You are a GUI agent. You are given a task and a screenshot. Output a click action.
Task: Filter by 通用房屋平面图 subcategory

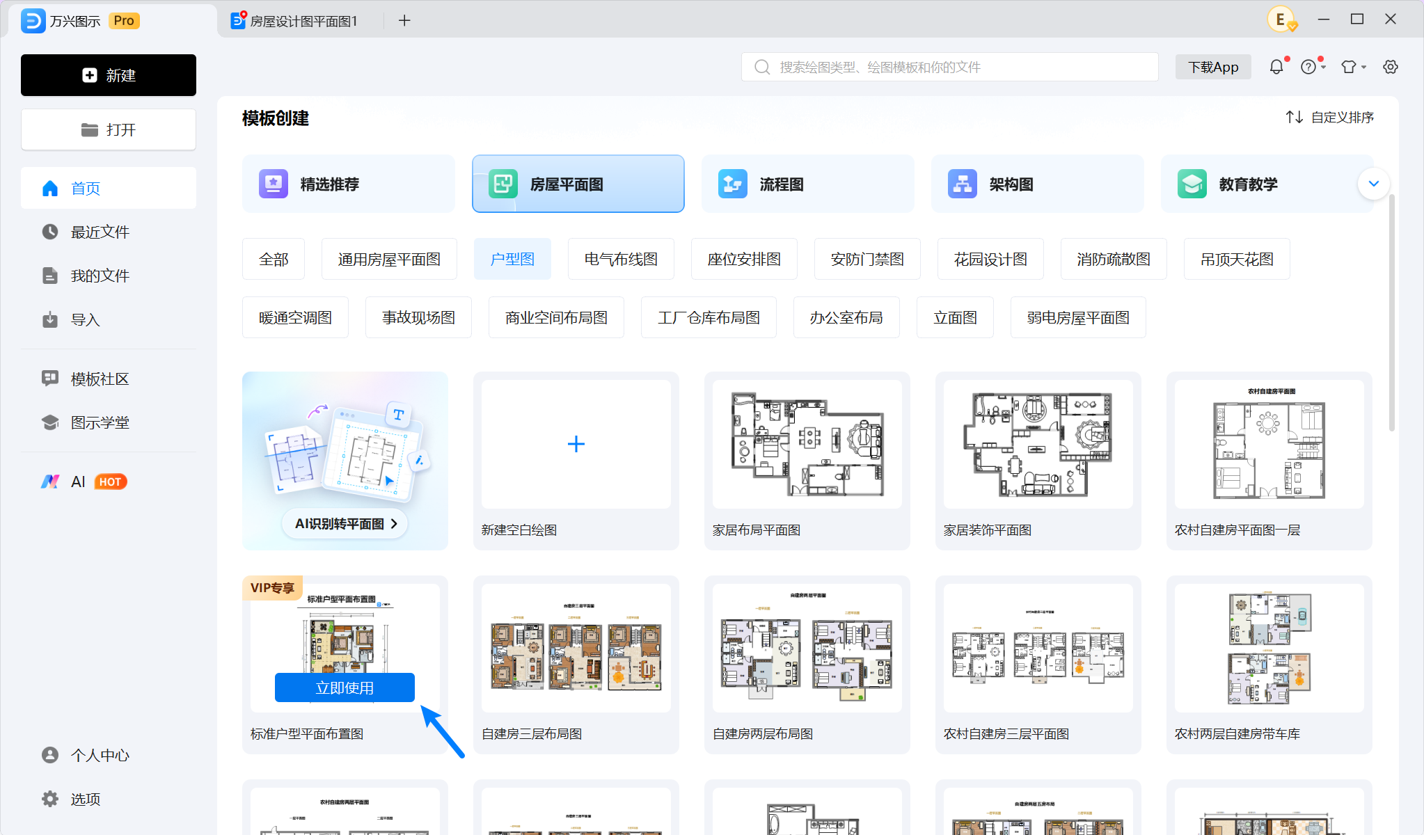pos(389,259)
